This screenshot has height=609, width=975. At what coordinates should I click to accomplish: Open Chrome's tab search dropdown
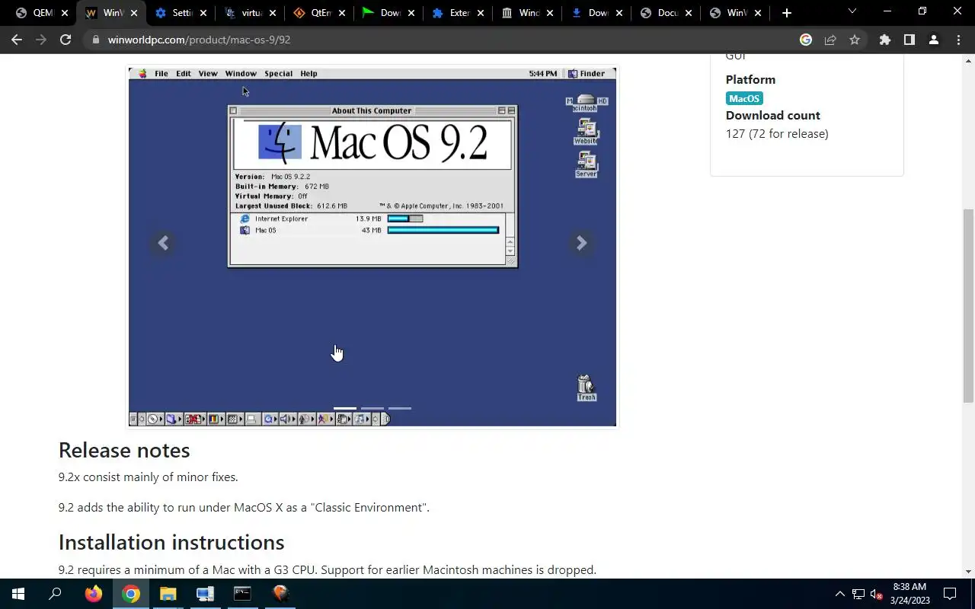point(852,11)
